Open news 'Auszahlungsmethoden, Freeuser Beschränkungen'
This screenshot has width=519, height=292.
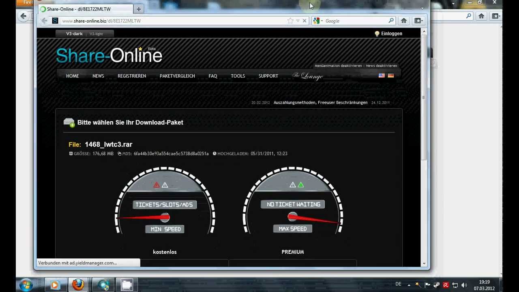pos(320,103)
